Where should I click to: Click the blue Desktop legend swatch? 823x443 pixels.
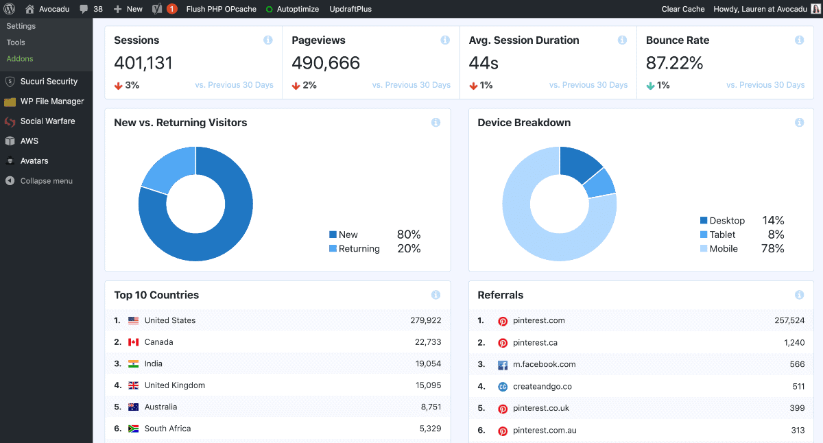[x=704, y=220]
